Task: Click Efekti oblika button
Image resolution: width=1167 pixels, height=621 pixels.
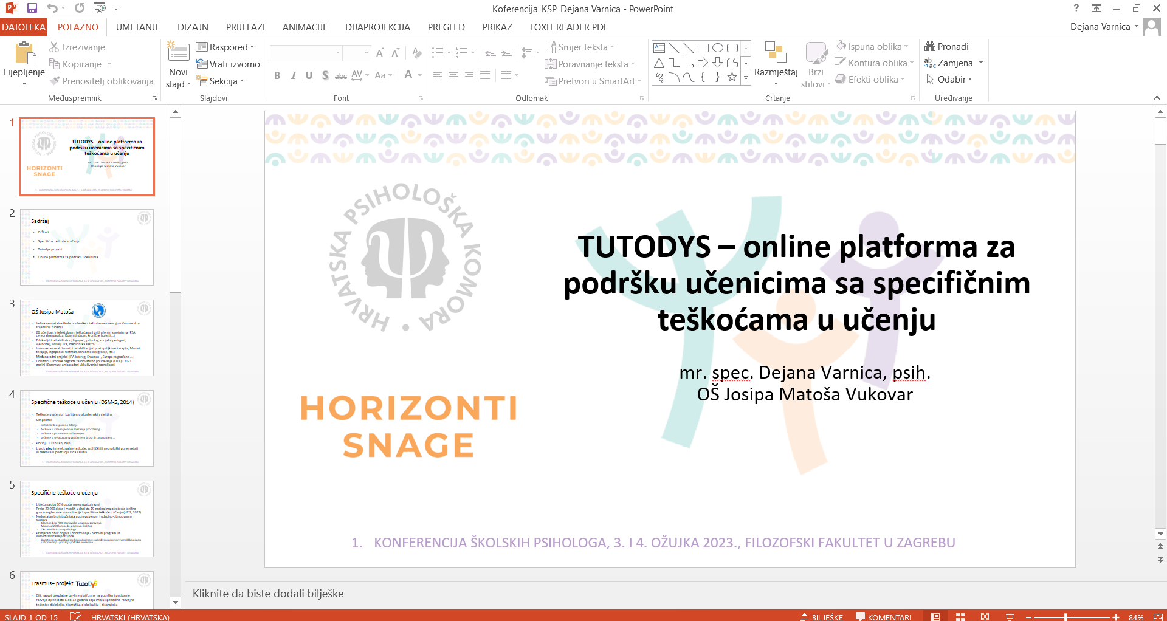Action: (870, 79)
